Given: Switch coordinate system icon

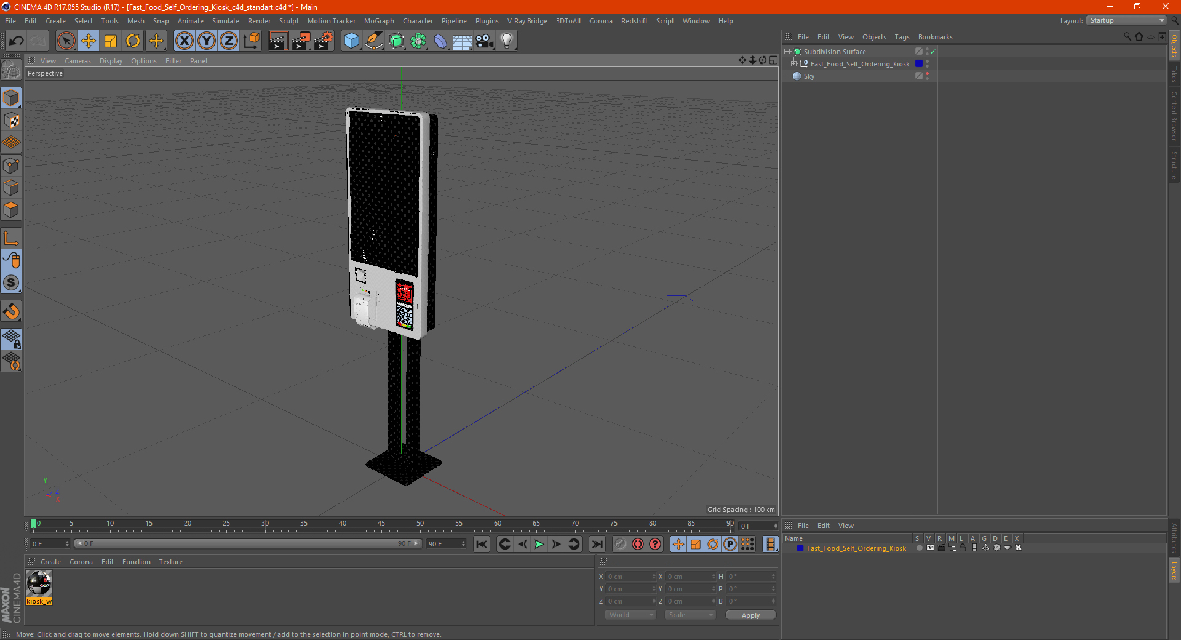Looking at the screenshot, I should [x=251, y=41].
